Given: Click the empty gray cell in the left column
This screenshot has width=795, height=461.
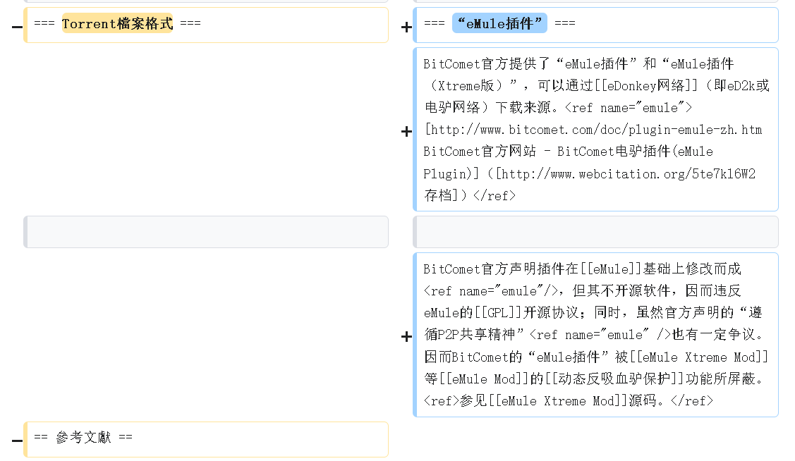Looking at the screenshot, I should (x=206, y=232).
